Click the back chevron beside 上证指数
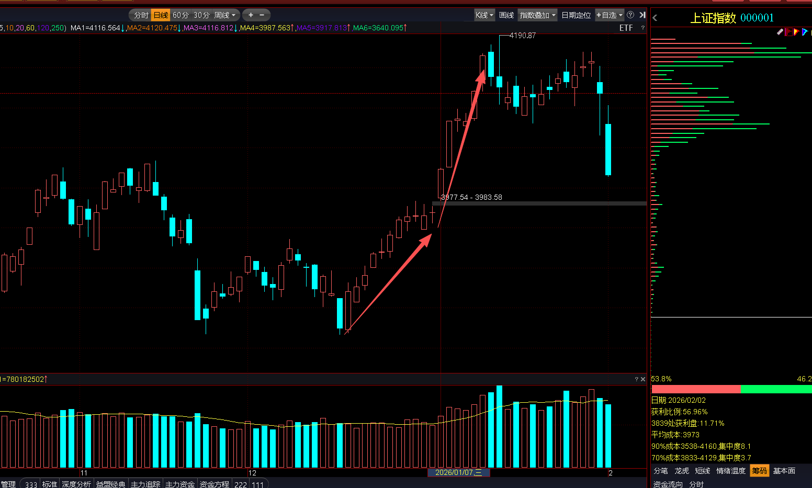The width and height of the screenshot is (812, 488). 655,18
